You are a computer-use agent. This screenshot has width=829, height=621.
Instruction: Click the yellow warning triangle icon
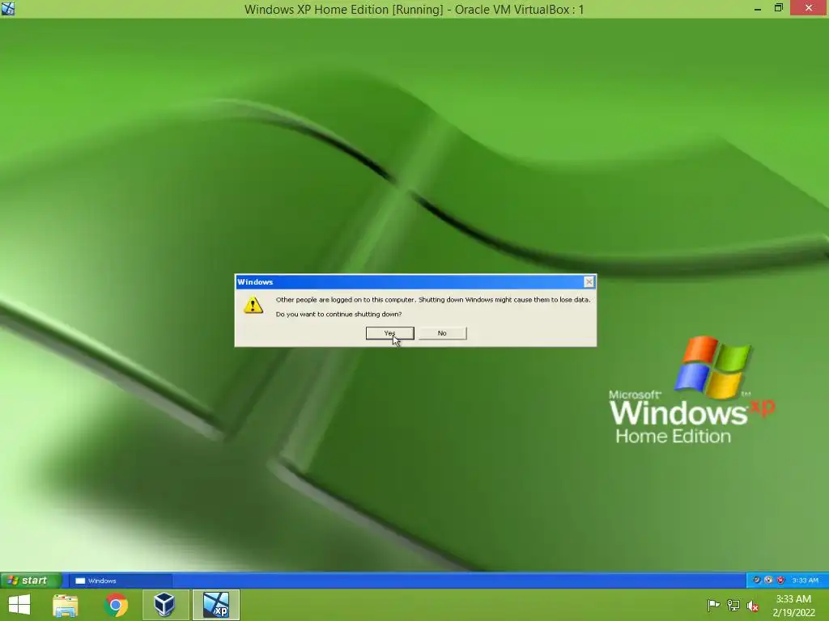click(253, 305)
